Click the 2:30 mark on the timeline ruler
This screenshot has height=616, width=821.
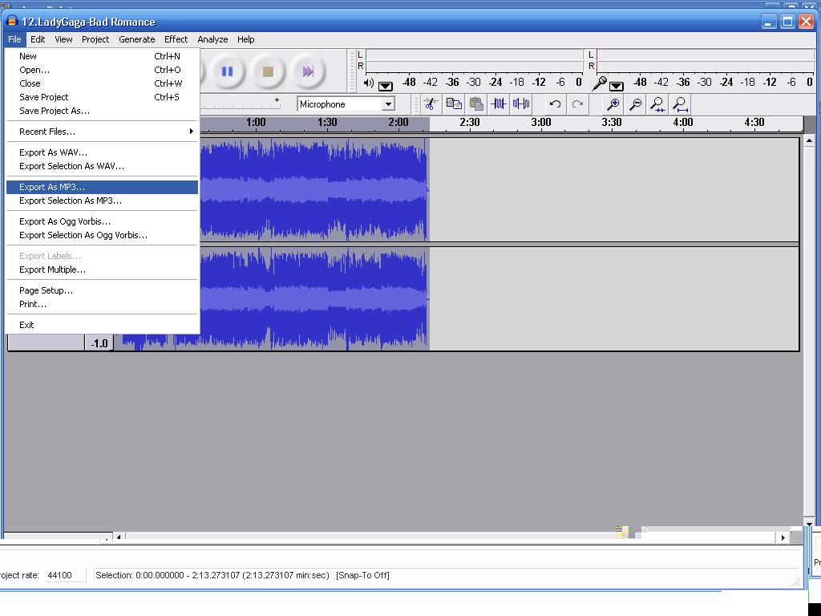[470, 123]
